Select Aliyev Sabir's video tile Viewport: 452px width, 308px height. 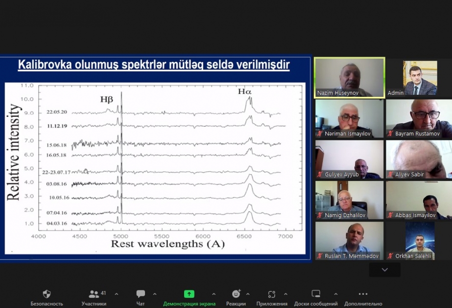pyautogui.click(x=419, y=159)
